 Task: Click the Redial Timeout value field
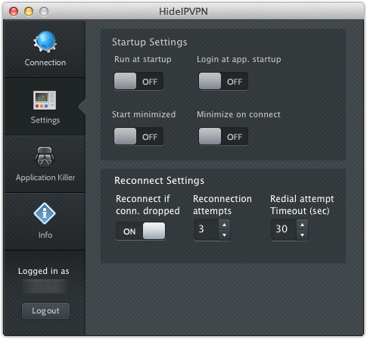coord(284,229)
